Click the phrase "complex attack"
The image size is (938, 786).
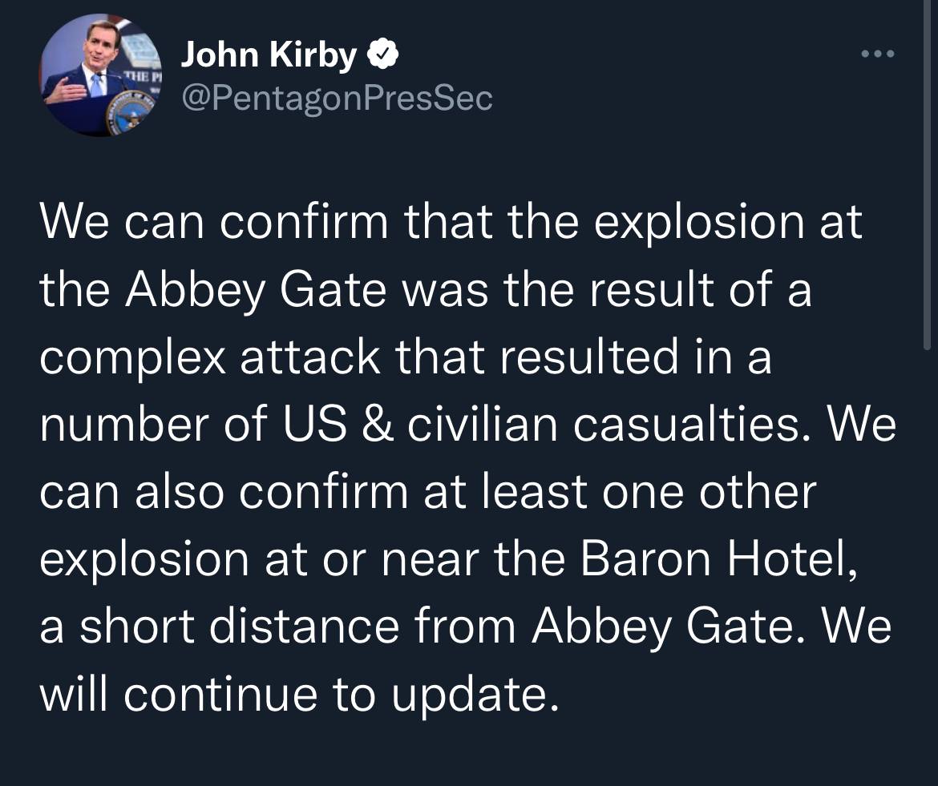point(210,357)
